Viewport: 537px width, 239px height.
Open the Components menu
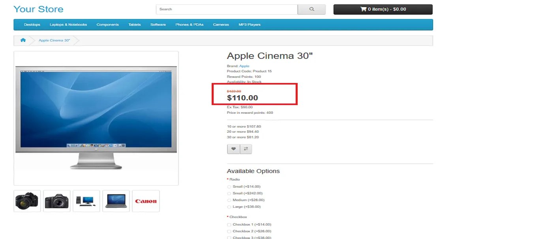pyautogui.click(x=107, y=24)
